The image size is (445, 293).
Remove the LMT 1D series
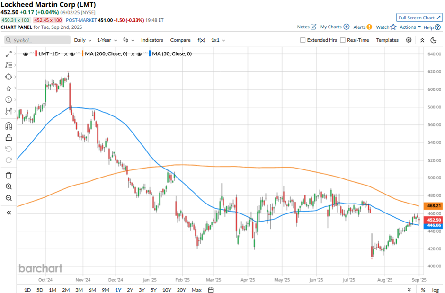65,54
